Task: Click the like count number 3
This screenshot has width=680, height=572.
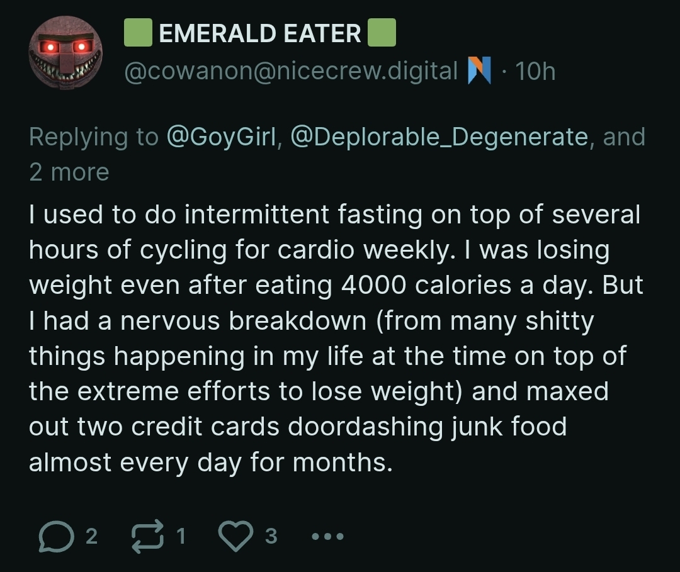Action: tap(271, 537)
